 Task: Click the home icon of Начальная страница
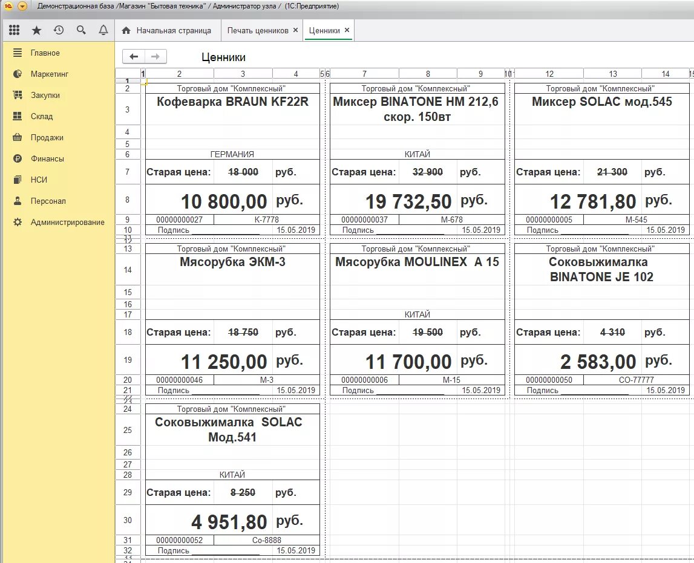[x=126, y=30]
